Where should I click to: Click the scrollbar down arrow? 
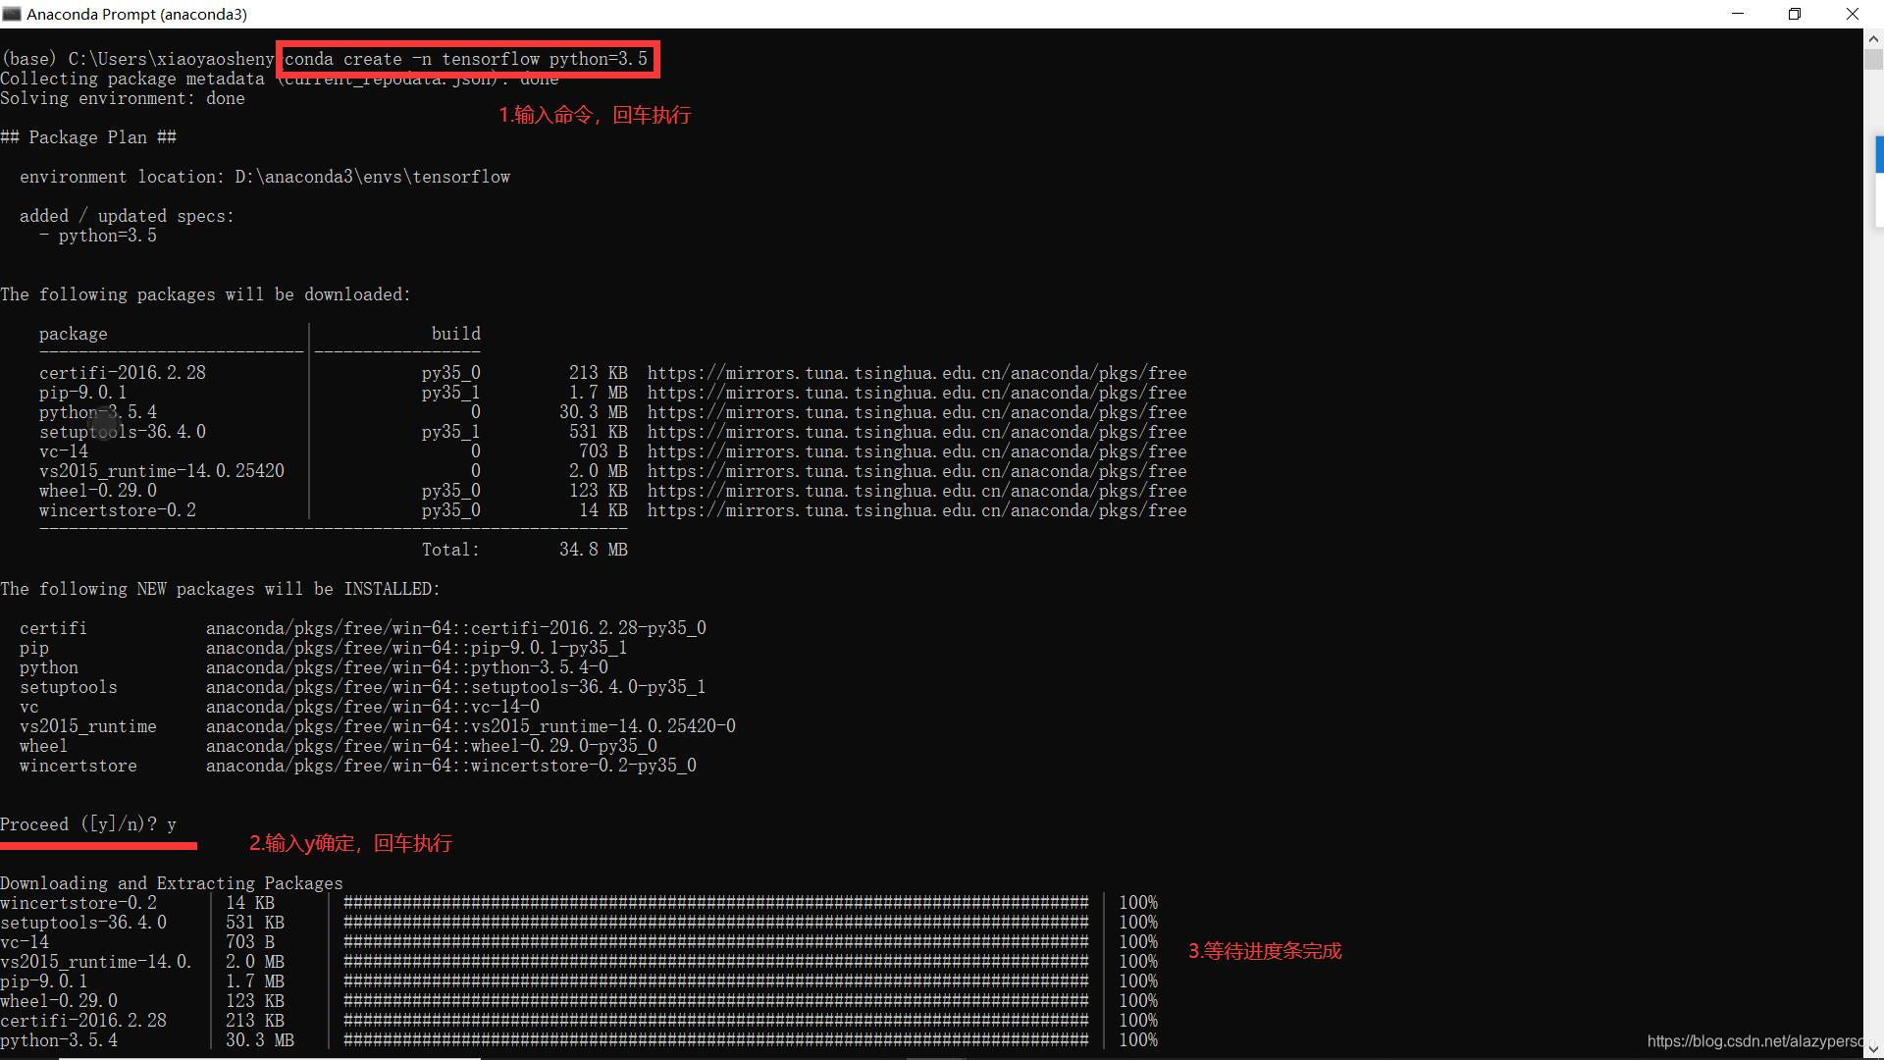click(x=1872, y=1049)
